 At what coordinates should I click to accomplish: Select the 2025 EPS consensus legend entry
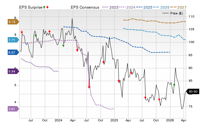144,7
